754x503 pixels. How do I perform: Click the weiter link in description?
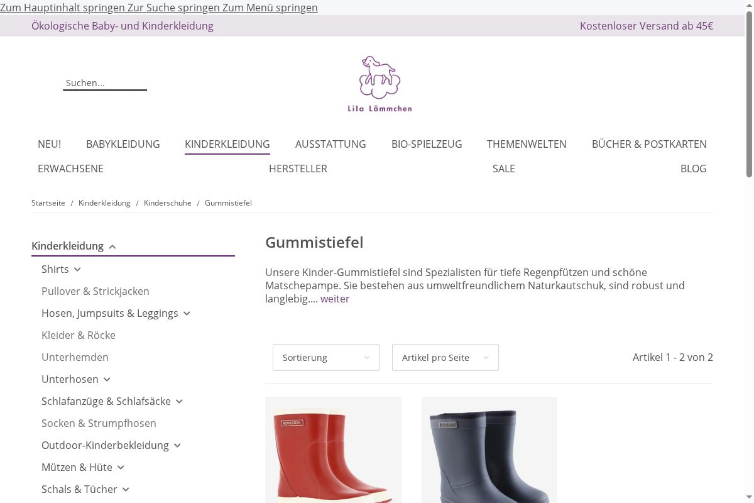(335, 299)
